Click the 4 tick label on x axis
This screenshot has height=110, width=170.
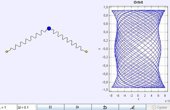pyautogui.click(x=152, y=96)
